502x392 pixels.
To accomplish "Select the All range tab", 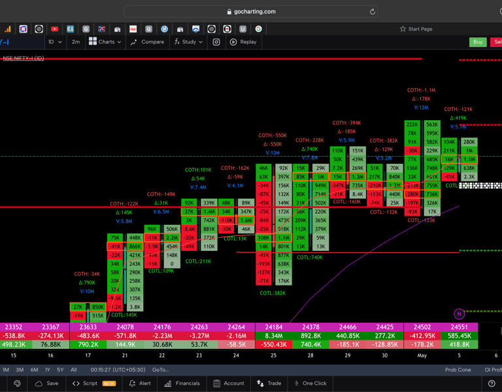I will tap(74, 370).
